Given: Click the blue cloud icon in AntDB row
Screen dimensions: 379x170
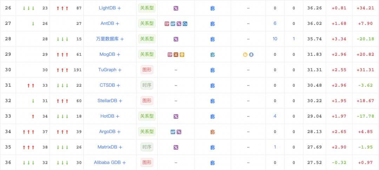Looking at the screenshot, I should (x=185, y=24).
